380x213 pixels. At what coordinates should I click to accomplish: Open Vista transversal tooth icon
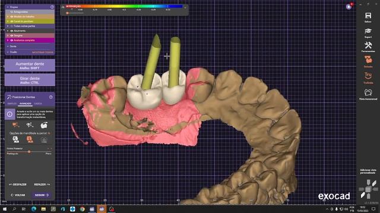[x=368, y=92]
